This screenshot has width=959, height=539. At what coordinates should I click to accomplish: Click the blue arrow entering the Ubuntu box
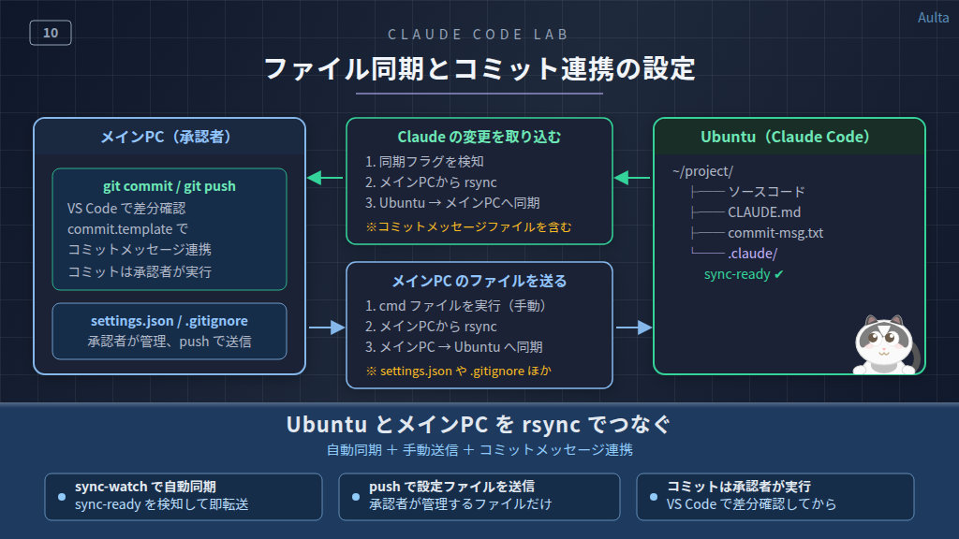(633, 327)
